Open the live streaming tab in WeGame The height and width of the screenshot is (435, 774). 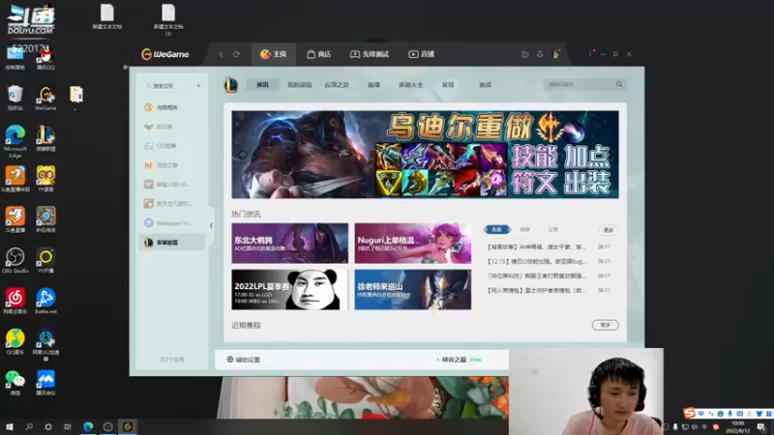coord(421,54)
